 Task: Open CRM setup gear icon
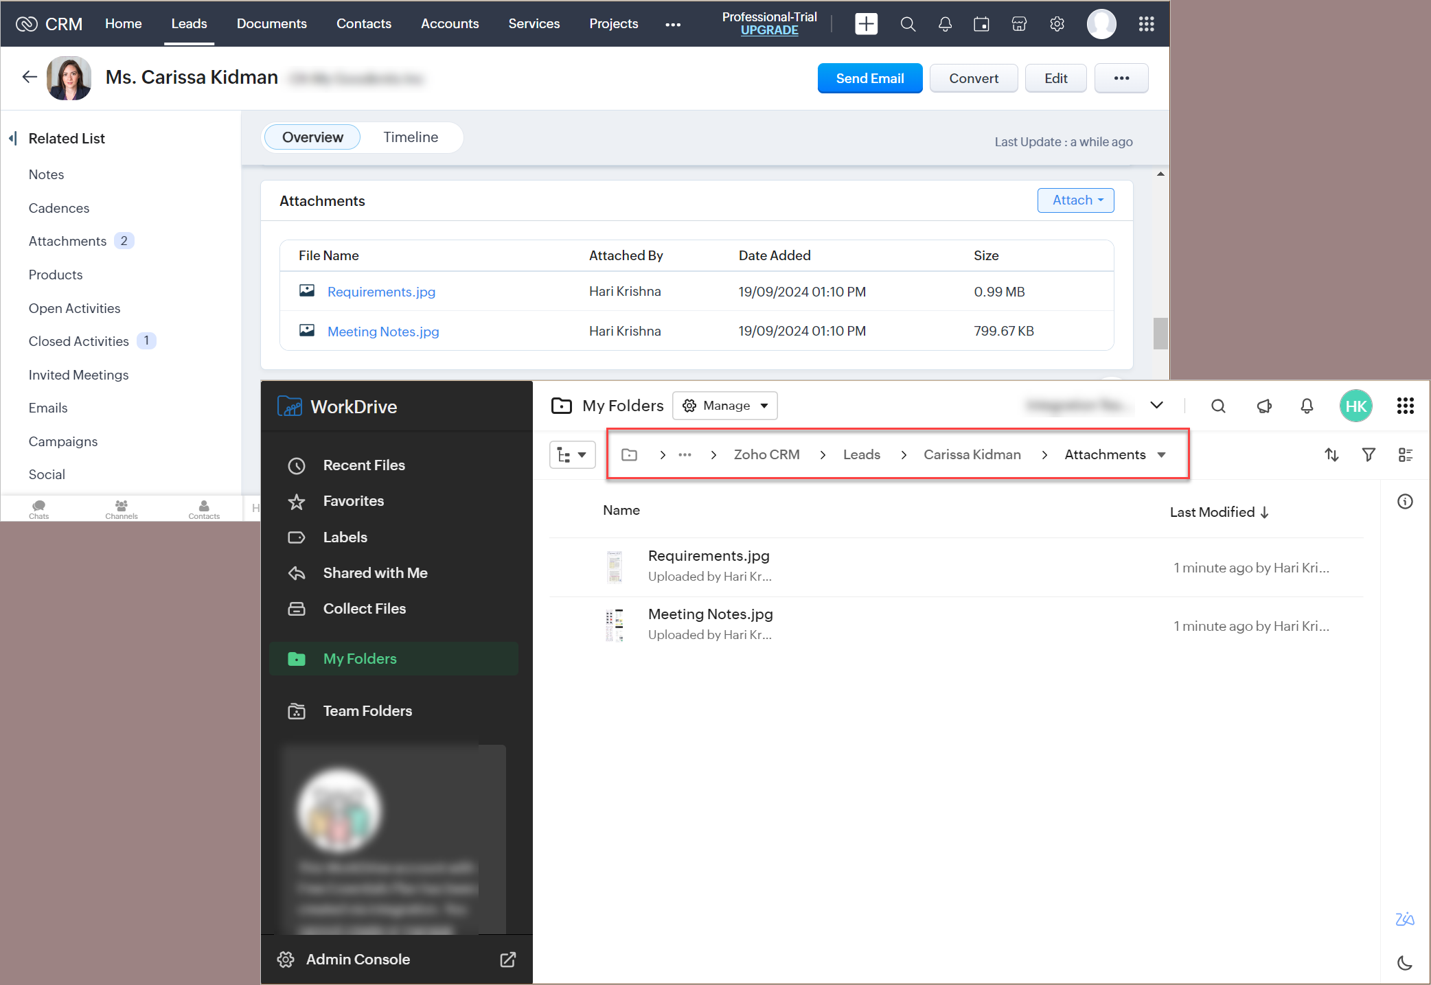click(1057, 24)
